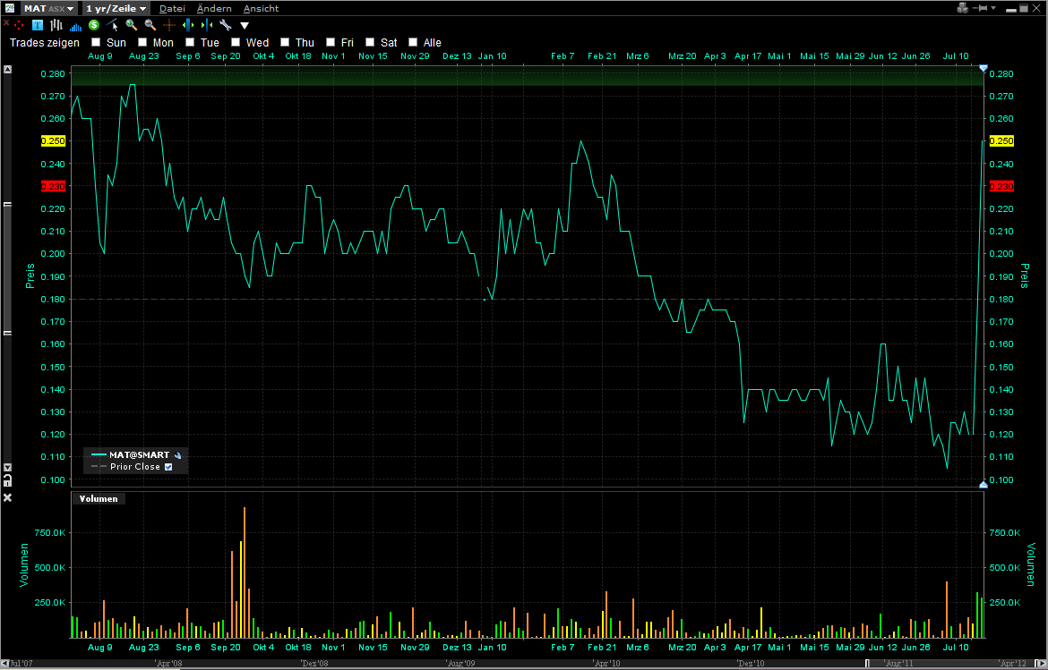Open the Ansicht menu
The height and width of the screenshot is (670, 1048).
[261, 8]
